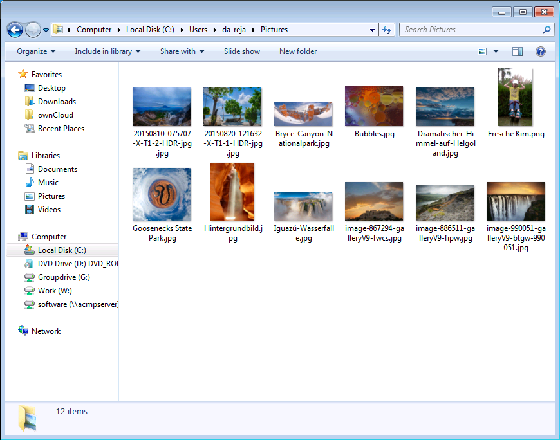The image size is (560, 440).
Task: Select the Bubbles.jpg thumbnail
Action: point(374,106)
